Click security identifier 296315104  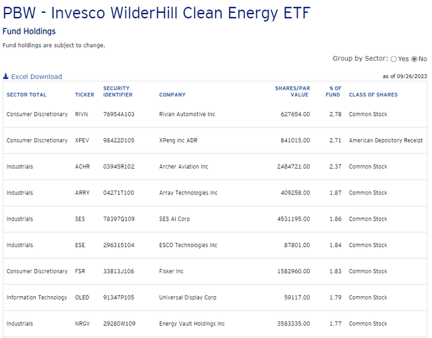(x=119, y=245)
